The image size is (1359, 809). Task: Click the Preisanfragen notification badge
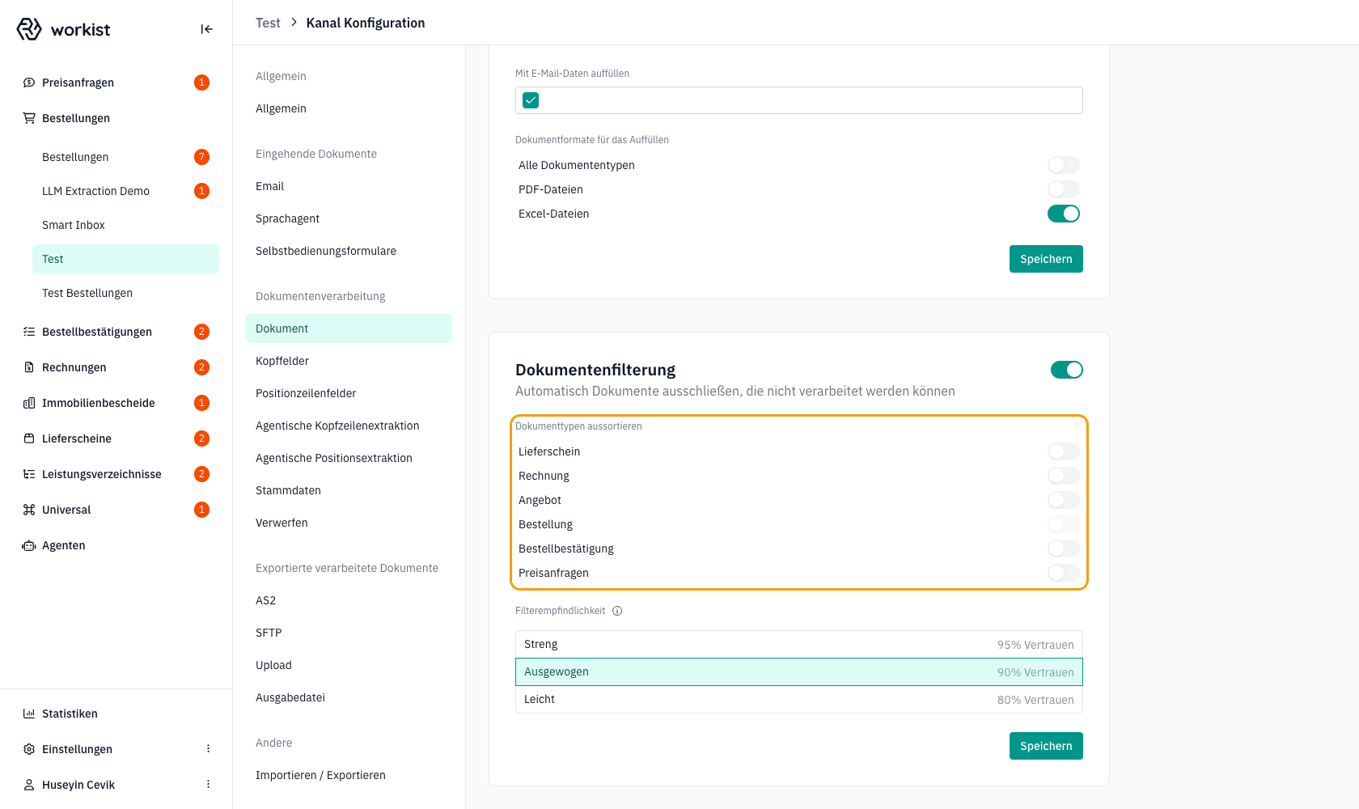click(x=202, y=83)
